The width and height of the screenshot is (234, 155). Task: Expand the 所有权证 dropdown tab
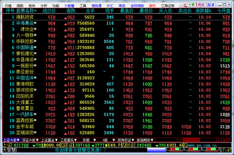click(x=126, y=140)
